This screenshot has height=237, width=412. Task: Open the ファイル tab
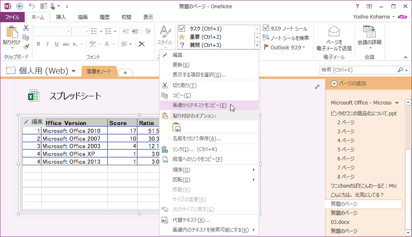(12, 17)
